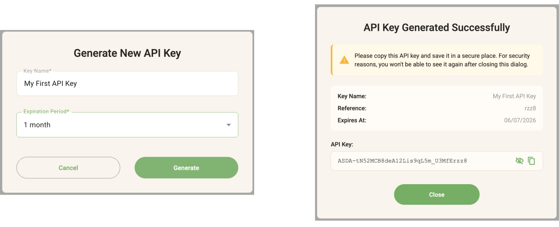Click the generated API key text field
559x227 pixels.
coord(437,161)
